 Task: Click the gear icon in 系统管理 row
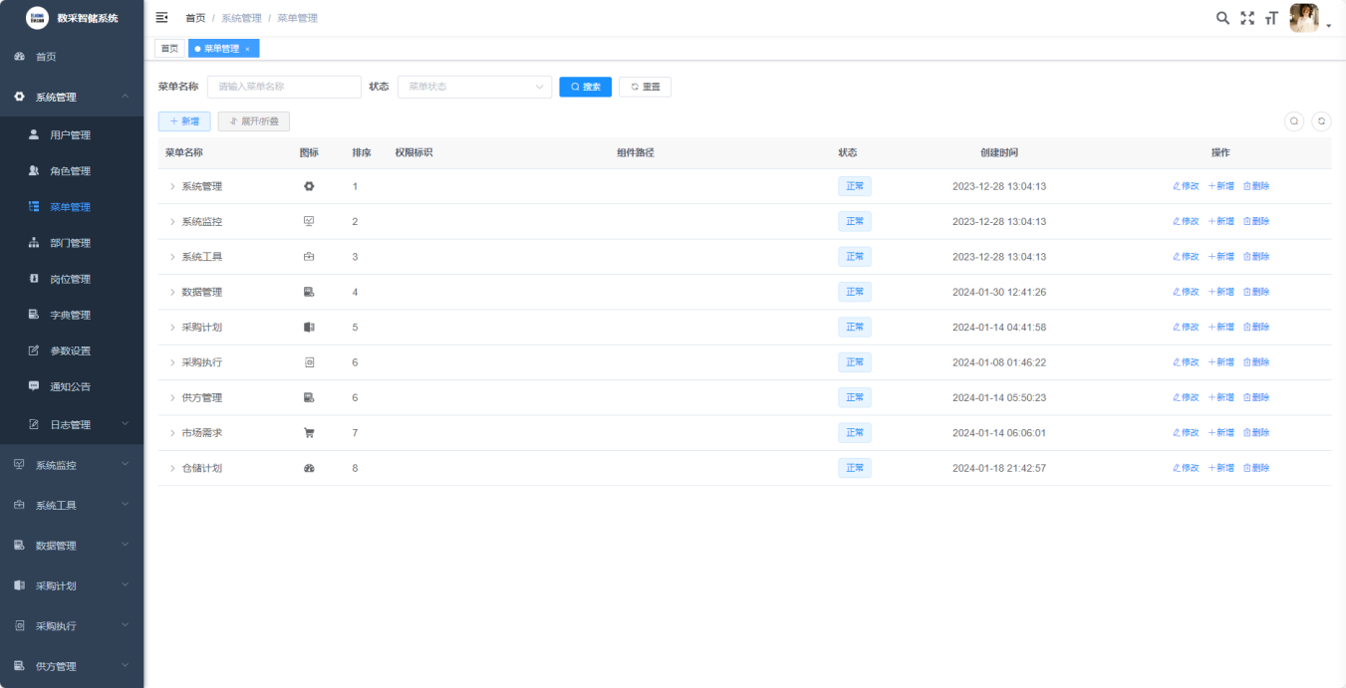(309, 186)
